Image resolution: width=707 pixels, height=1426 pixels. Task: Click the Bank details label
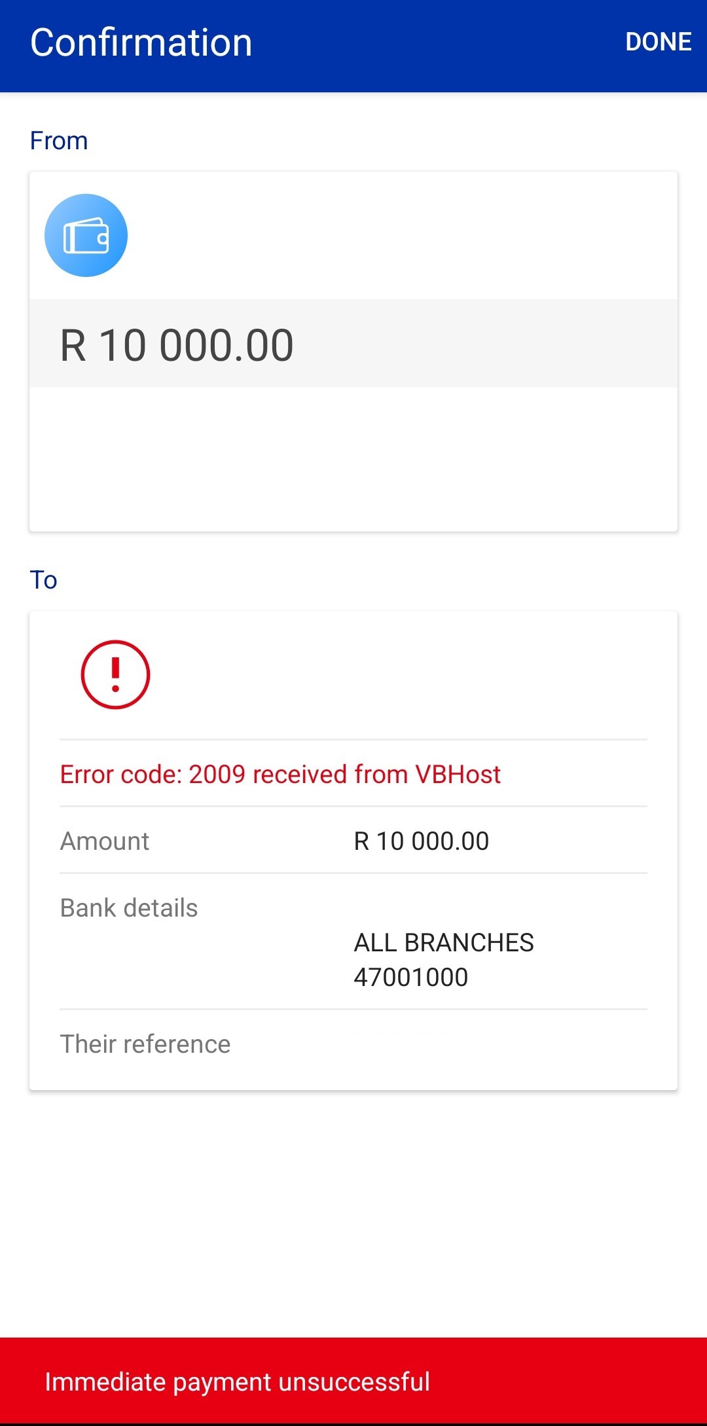129,908
